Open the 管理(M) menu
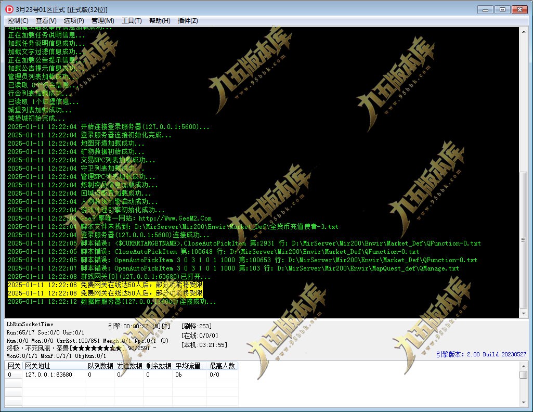The height and width of the screenshot is (412, 533). 102,21
